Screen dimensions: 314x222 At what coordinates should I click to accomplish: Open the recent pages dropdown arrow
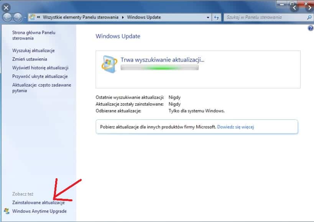[25, 18]
